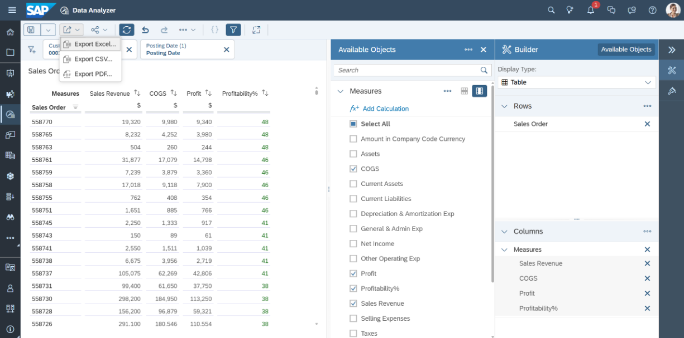The width and height of the screenshot is (684, 338).
Task: Click the fullscreen expand icon
Action: 256,30
